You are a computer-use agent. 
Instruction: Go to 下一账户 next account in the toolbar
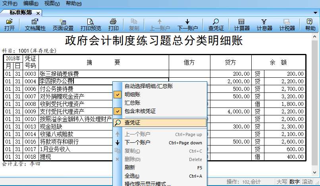187,25
